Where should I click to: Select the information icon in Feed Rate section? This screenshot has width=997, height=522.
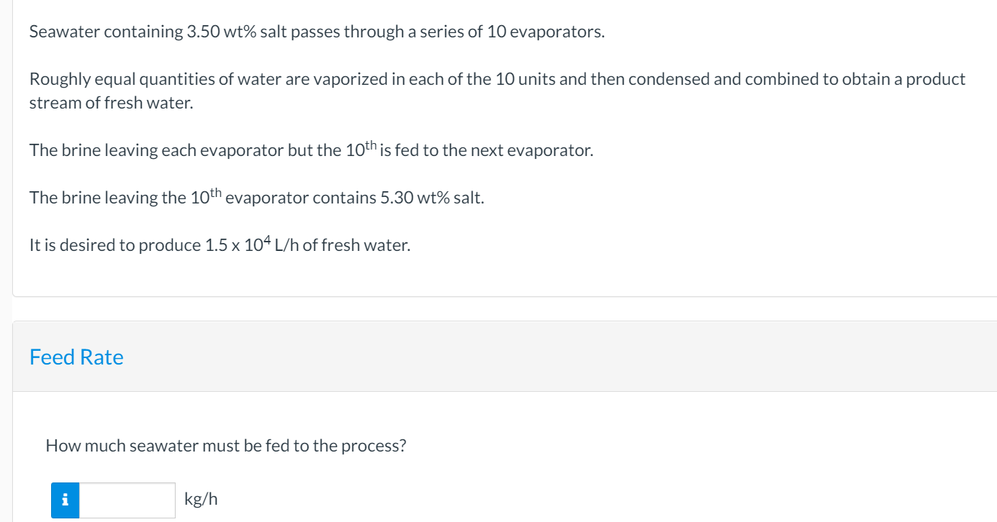click(65, 500)
